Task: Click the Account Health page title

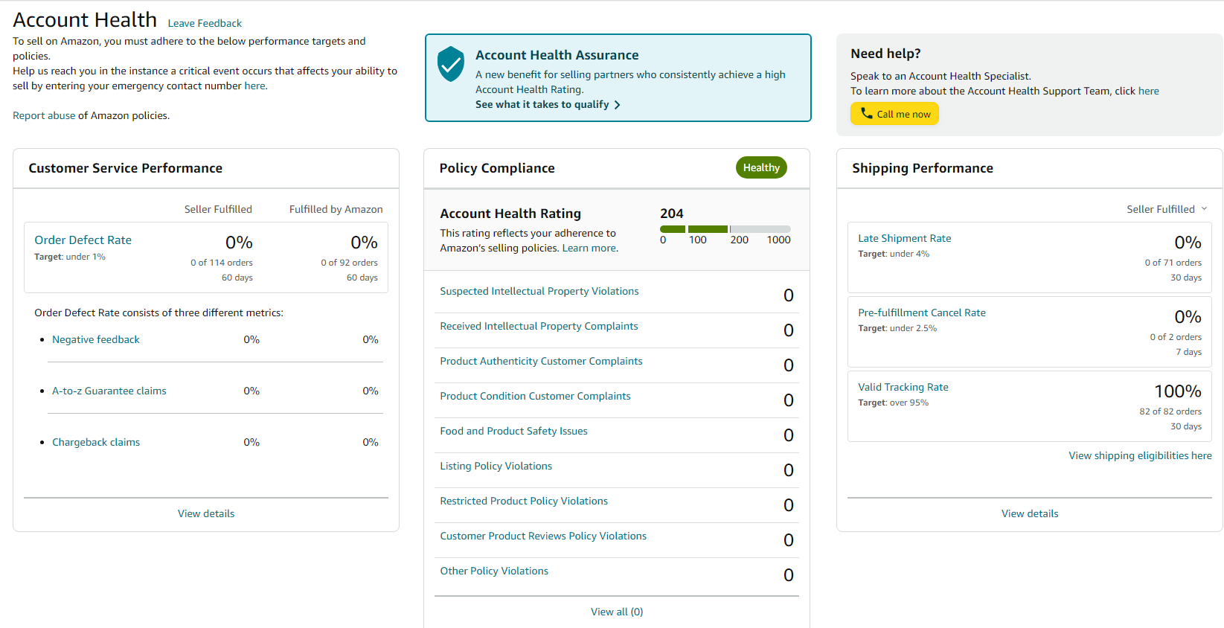Action: point(85,19)
